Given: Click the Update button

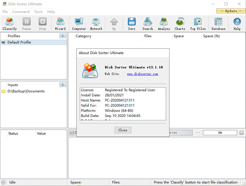Looking at the screenshot, I should [x=231, y=11].
